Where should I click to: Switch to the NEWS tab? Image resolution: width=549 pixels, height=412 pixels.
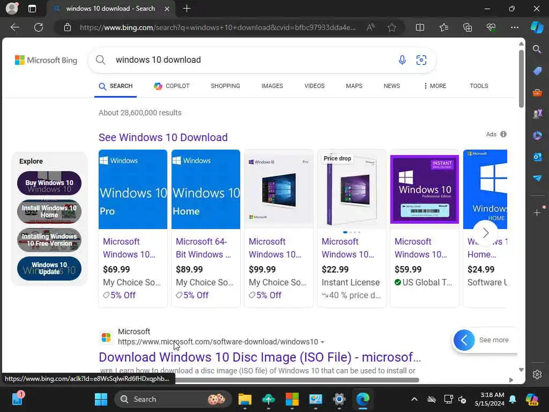391,86
